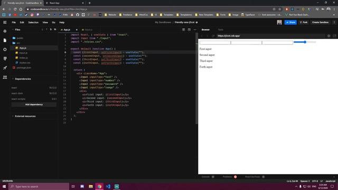Open Configuration Files gear icon in sidebar
Screen dimensions: 338x190
(x=5, y=49)
